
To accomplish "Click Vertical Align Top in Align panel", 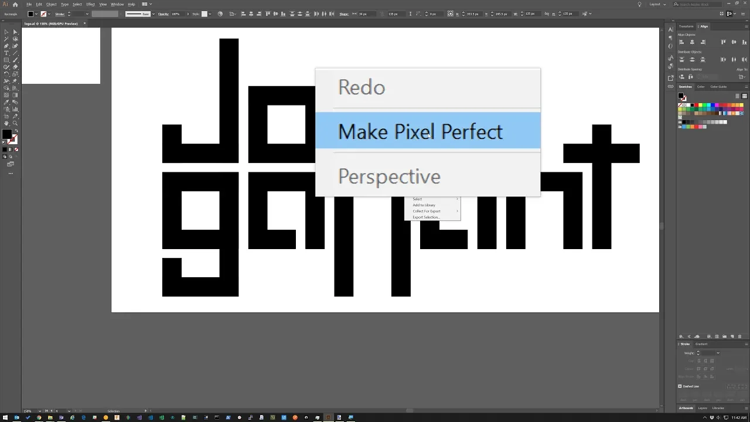I will click(x=724, y=42).
